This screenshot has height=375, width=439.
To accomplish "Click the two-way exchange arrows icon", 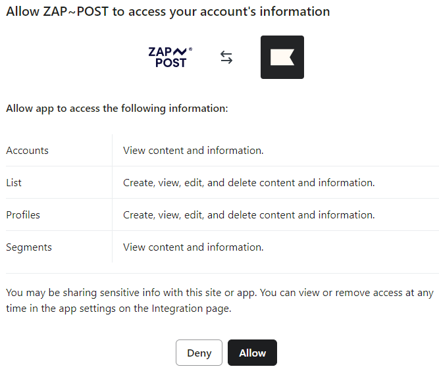I will [226, 58].
